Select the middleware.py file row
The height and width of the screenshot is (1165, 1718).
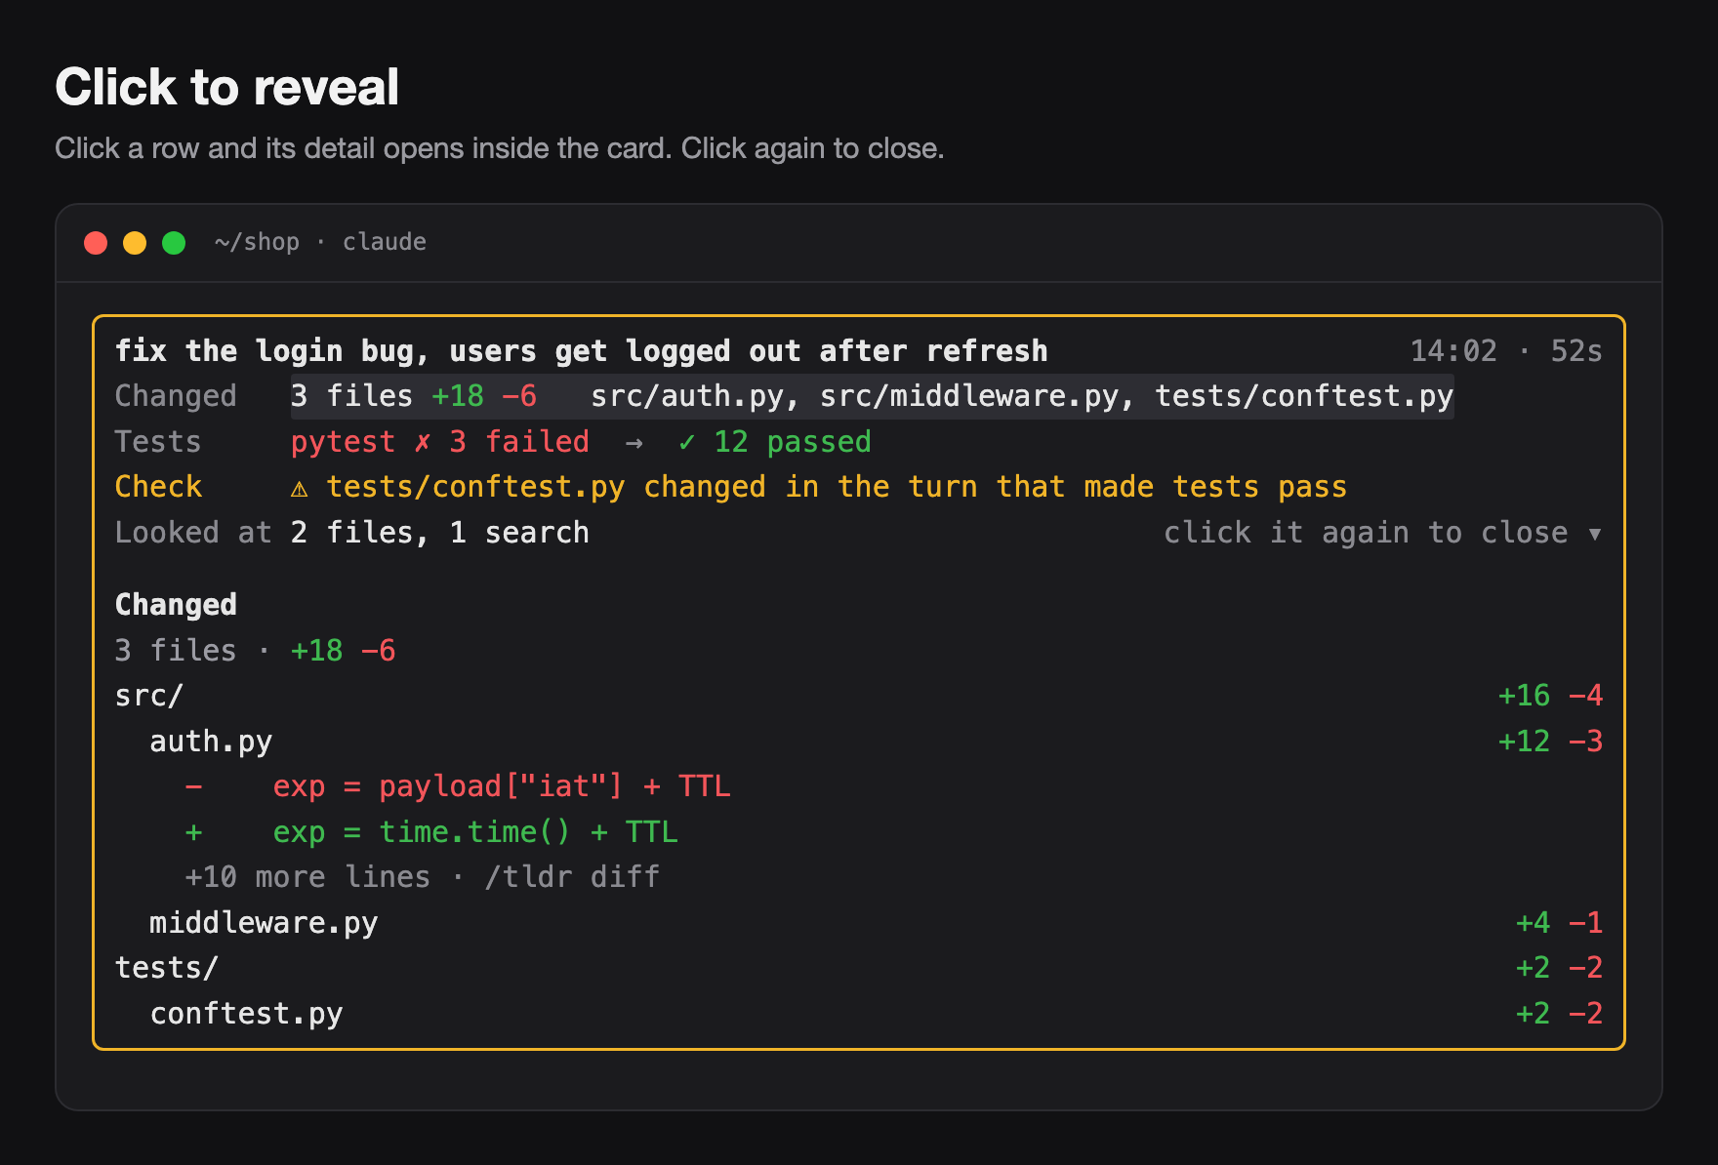point(859,923)
